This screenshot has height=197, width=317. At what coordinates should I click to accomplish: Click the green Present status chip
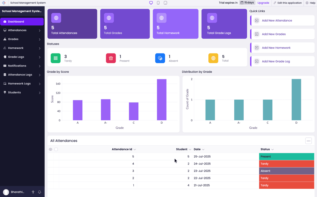click(x=286, y=156)
